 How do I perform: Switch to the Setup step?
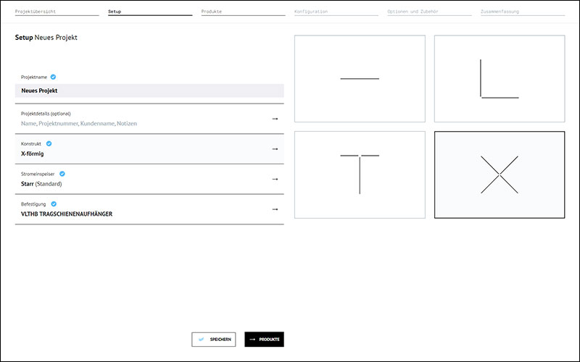point(150,12)
